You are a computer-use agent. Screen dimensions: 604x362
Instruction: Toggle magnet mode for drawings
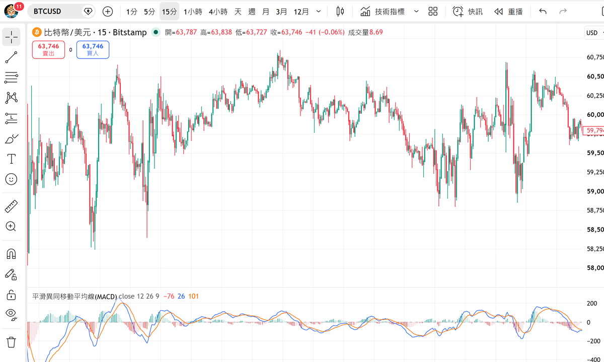coord(11,254)
